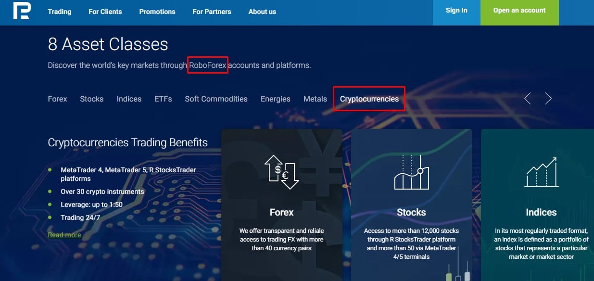Click the RoboForex logo icon

22,11
